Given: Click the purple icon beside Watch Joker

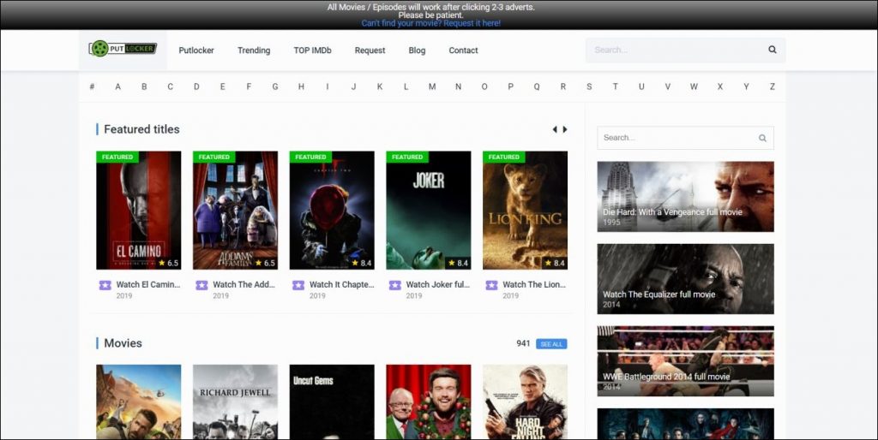Looking at the screenshot, I should point(394,285).
